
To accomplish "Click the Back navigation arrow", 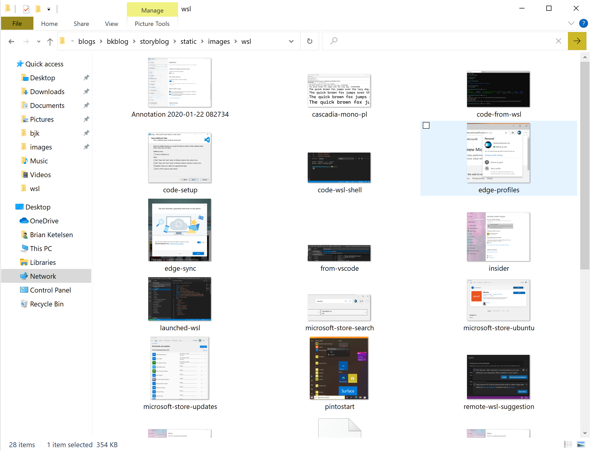I will coord(11,41).
